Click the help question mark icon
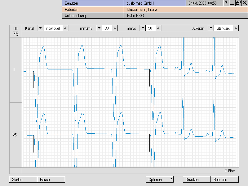 pos(226,3)
